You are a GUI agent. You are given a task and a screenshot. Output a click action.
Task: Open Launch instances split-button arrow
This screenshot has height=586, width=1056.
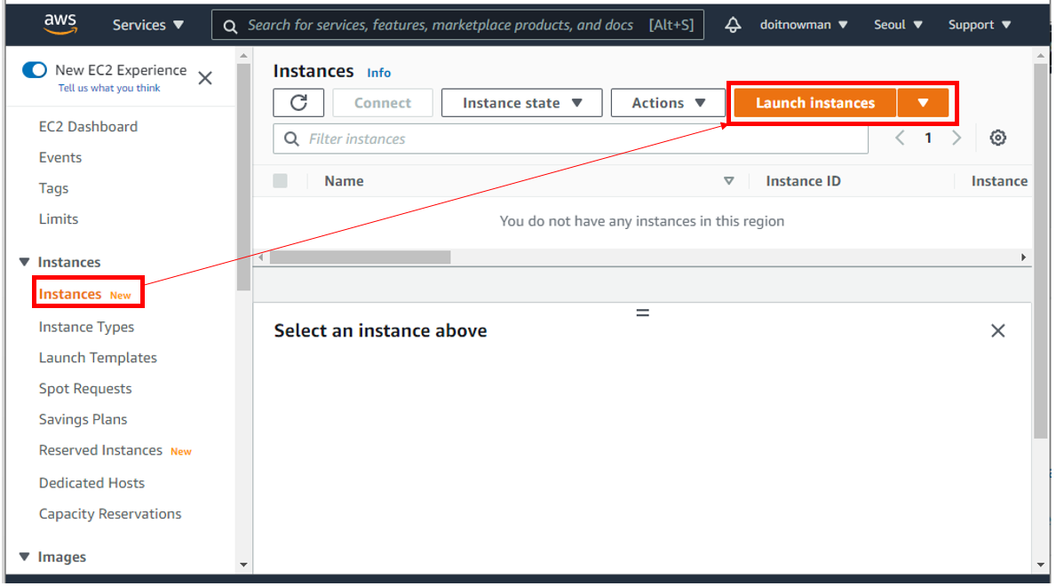click(x=923, y=102)
